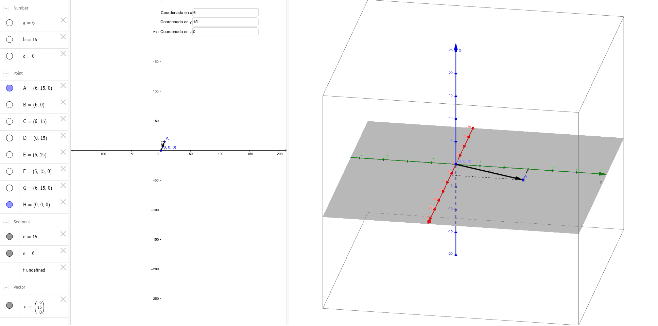This screenshot has width=658, height=326.
Task: Delete the number a = 6
Action: (63, 20)
